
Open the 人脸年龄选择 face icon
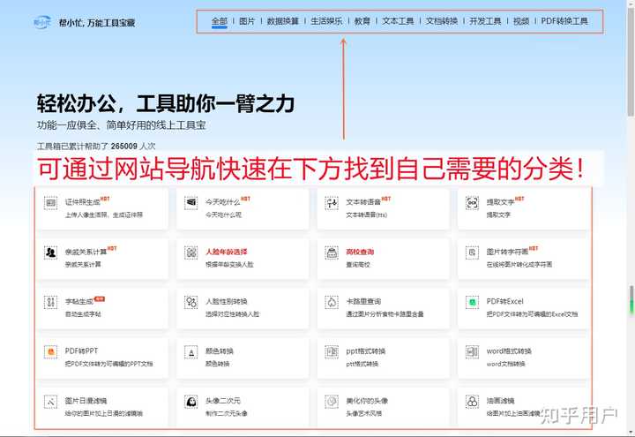(x=191, y=252)
